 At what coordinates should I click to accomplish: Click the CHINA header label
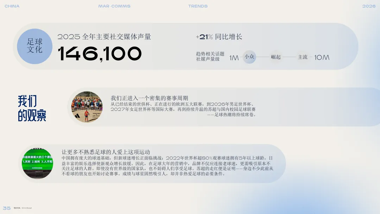tap(12, 6)
